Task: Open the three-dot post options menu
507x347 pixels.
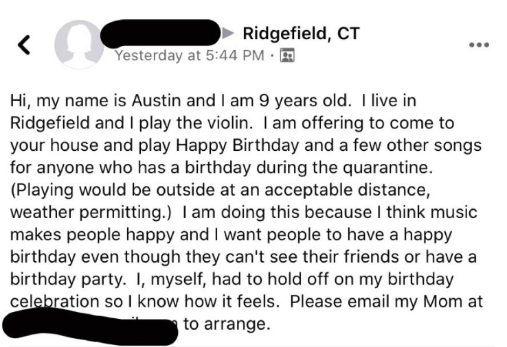Action: 480,45
